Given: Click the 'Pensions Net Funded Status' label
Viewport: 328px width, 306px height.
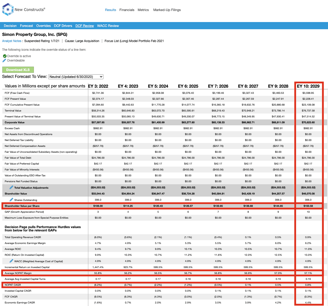Looking at the screenshot, I should [x=21, y=181].
